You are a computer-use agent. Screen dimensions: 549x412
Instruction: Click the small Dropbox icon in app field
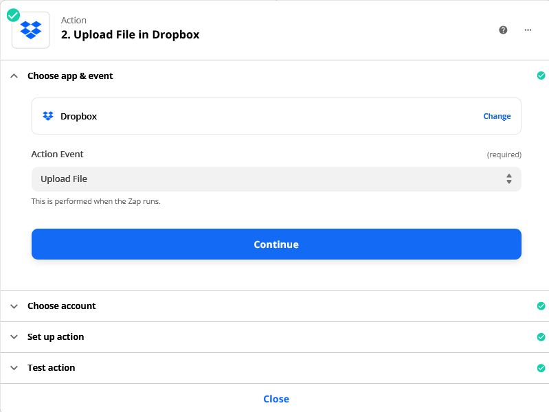tap(48, 116)
